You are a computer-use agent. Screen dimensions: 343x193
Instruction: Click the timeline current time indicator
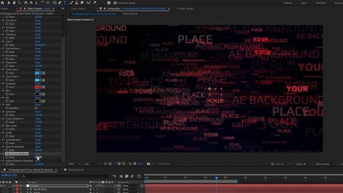[x=217, y=178]
